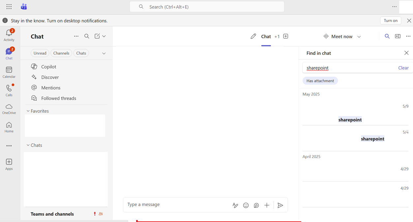The image size is (413, 222).
Task: Filter chat list by Channels
Action: 61,53
